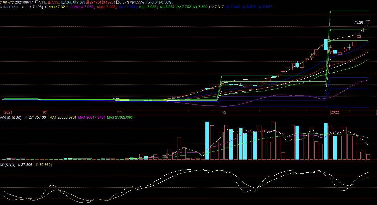Click the low price 低7.04 value
The image size is (377, 205).
point(66,2)
